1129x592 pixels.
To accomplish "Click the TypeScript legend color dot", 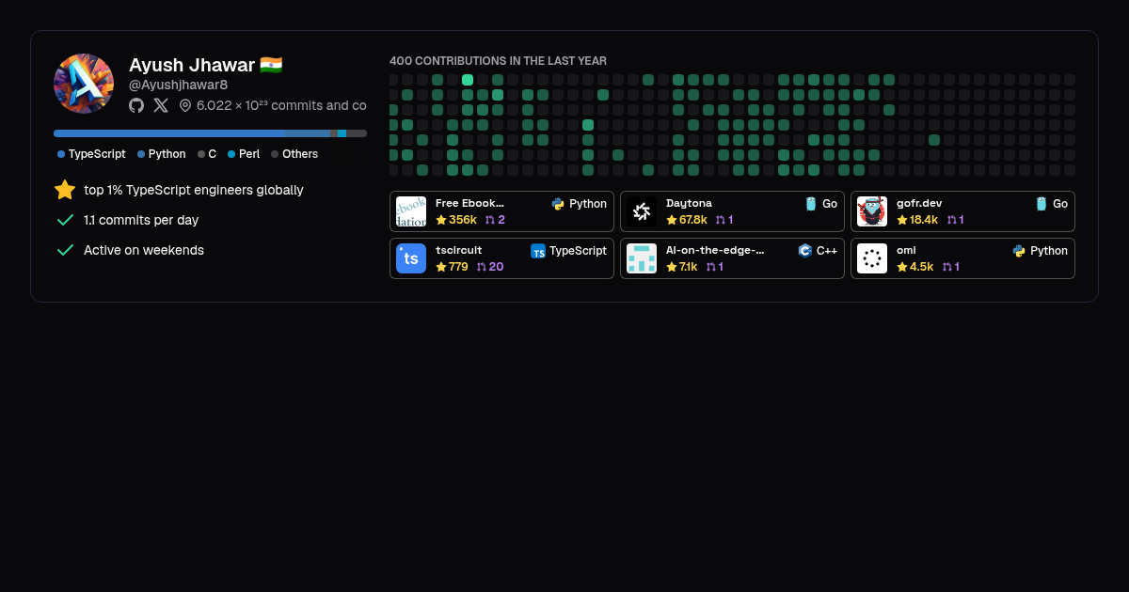I will [x=61, y=154].
